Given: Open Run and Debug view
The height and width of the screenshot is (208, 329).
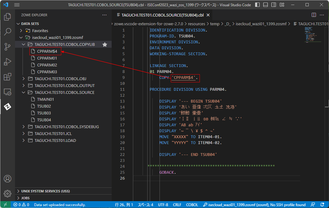Looking at the screenshot, I should pos(8,62).
